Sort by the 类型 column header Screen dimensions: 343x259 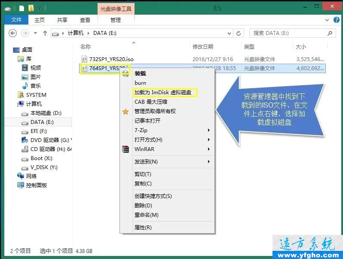(x=249, y=46)
